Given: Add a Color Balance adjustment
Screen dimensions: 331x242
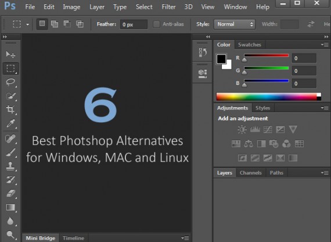Looking at the screenshot, I should [x=249, y=144].
